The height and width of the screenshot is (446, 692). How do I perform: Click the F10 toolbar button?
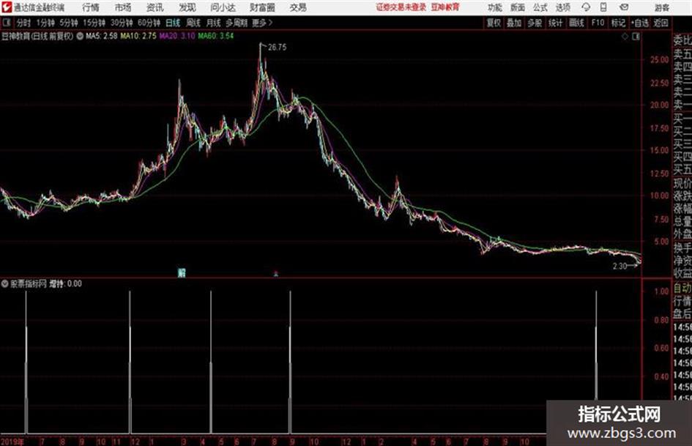click(598, 23)
